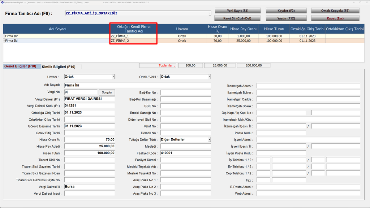Open the Firma Tanıtıcı Adı dropdown
370x208 pixels.
pyautogui.click(x=210, y=13)
